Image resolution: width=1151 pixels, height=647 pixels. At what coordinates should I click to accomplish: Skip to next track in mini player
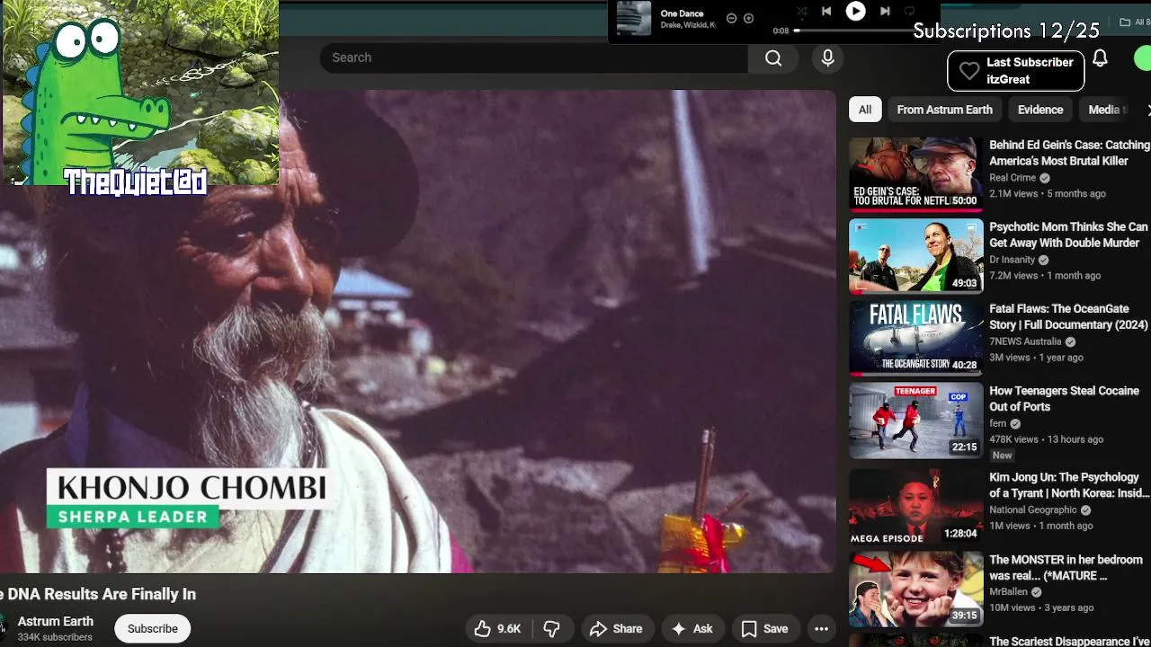pyautogui.click(x=885, y=11)
